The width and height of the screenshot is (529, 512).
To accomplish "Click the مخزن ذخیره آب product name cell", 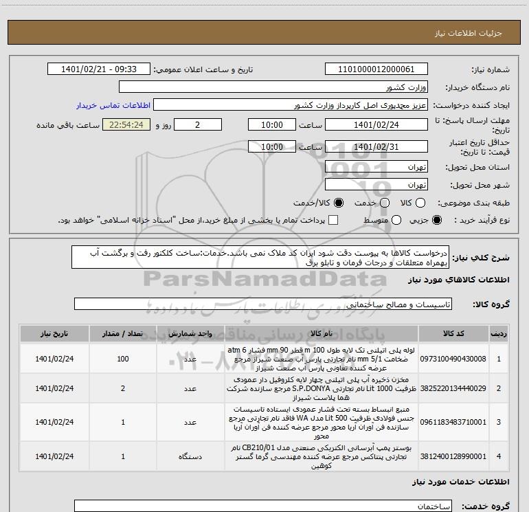I will (322, 388).
